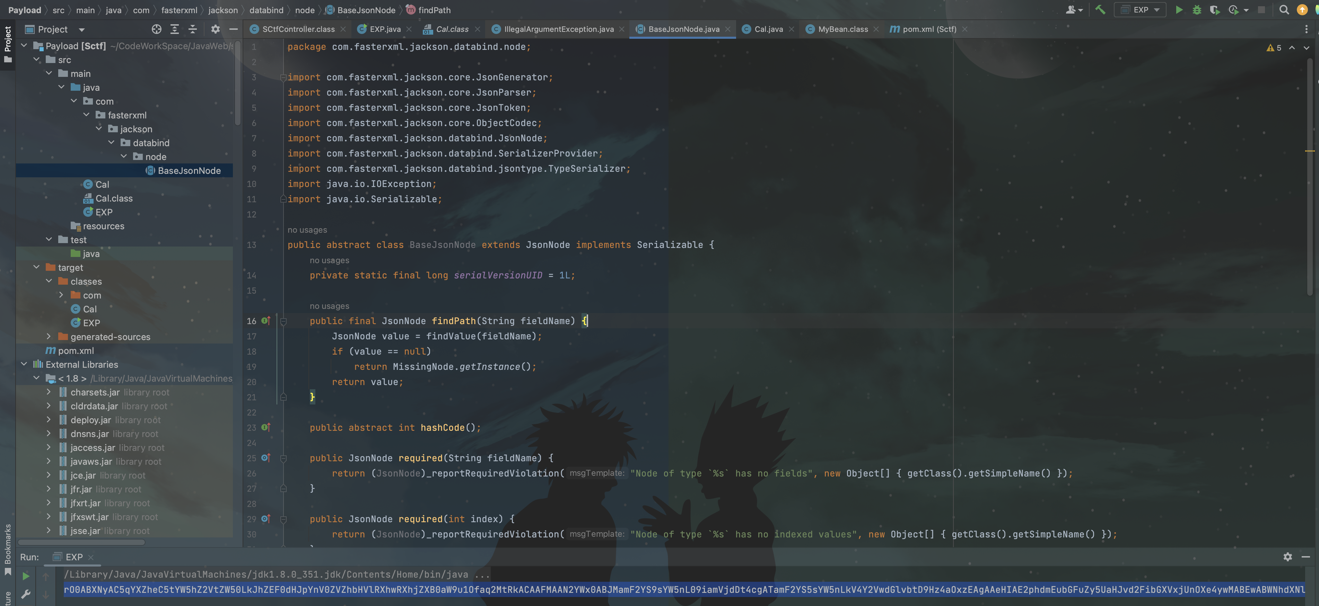Image resolution: width=1319 pixels, height=606 pixels.
Task: Open the EXP run configuration dropdown
Action: pos(1140,10)
